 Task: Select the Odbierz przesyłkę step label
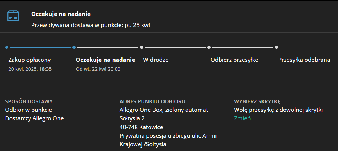234,60
